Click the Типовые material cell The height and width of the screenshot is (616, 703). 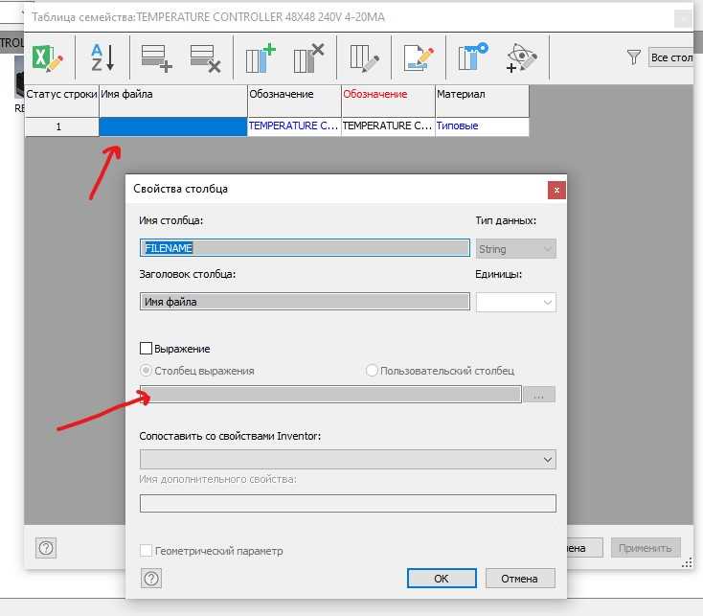coord(483,126)
